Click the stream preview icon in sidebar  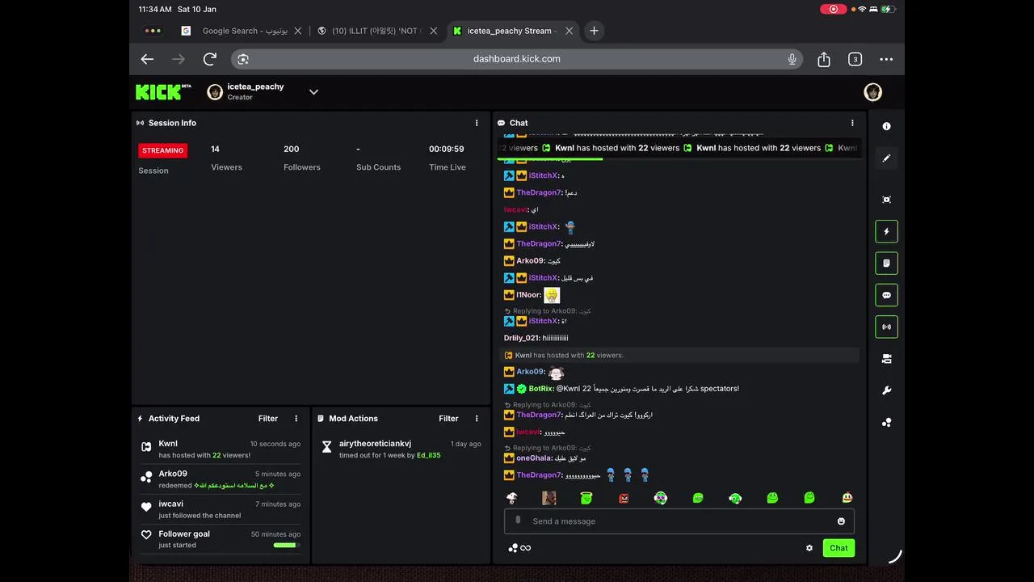click(x=886, y=200)
